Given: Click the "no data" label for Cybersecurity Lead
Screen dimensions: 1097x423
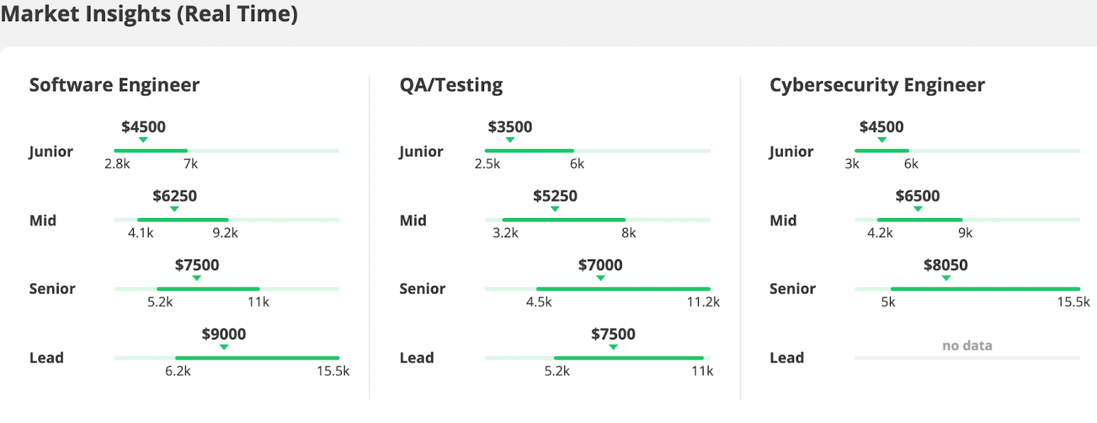Looking at the screenshot, I should (967, 346).
